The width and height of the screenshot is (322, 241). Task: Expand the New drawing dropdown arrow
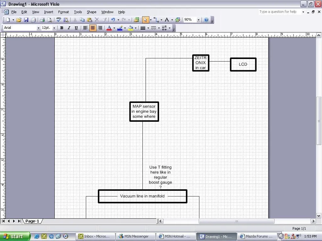[13, 20]
